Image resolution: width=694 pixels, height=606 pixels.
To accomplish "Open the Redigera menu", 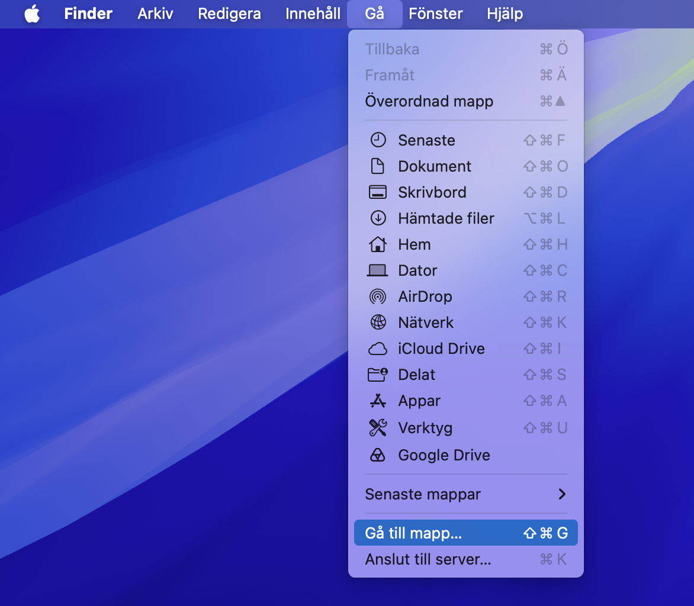I will click(x=229, y=14).
